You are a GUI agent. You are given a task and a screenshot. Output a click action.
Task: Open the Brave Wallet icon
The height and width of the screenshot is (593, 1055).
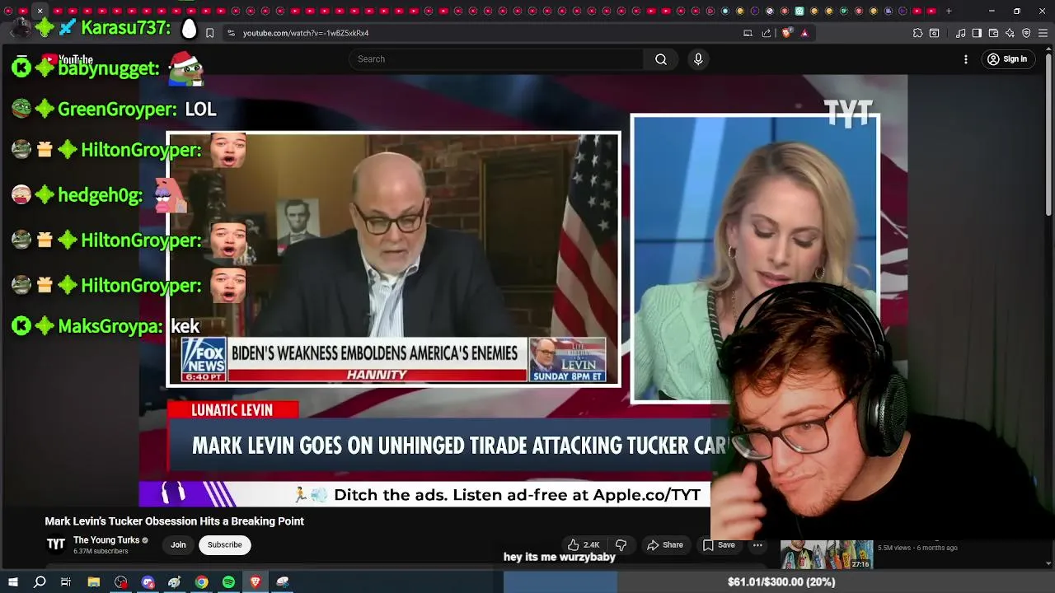click(x=993, y=33)
